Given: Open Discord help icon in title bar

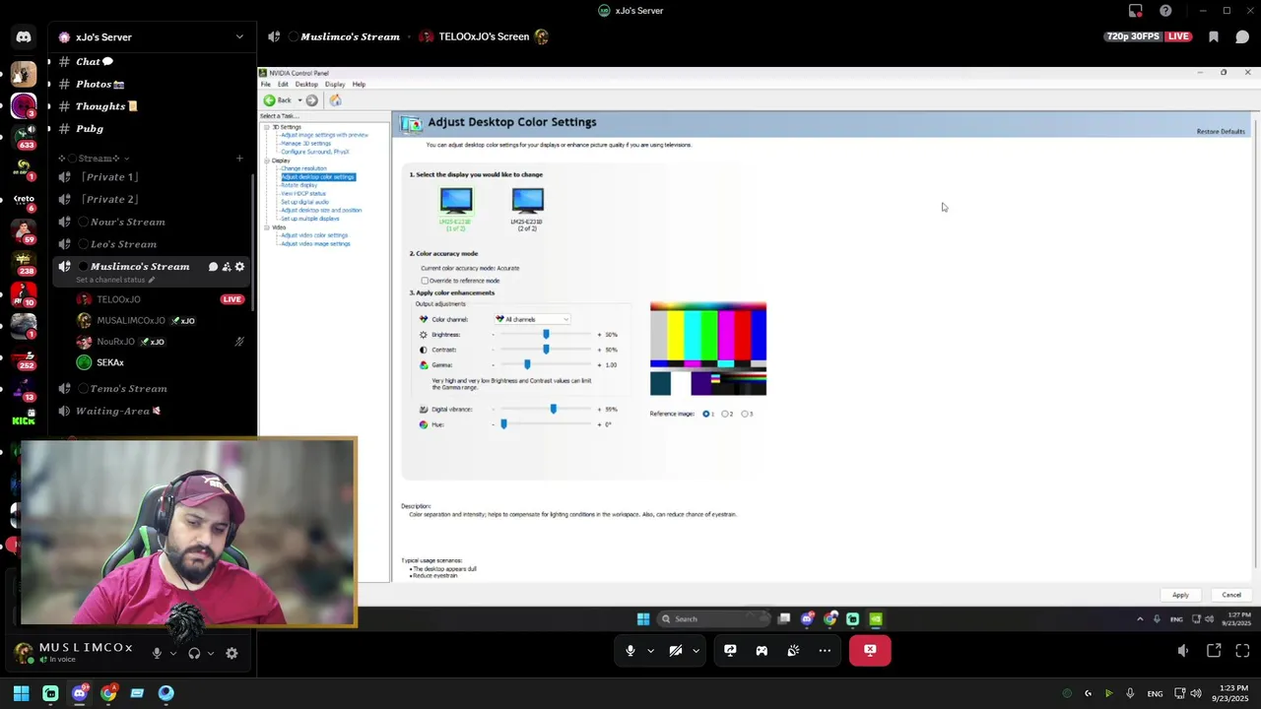Looking at the screenshot, I should 1166,11.
